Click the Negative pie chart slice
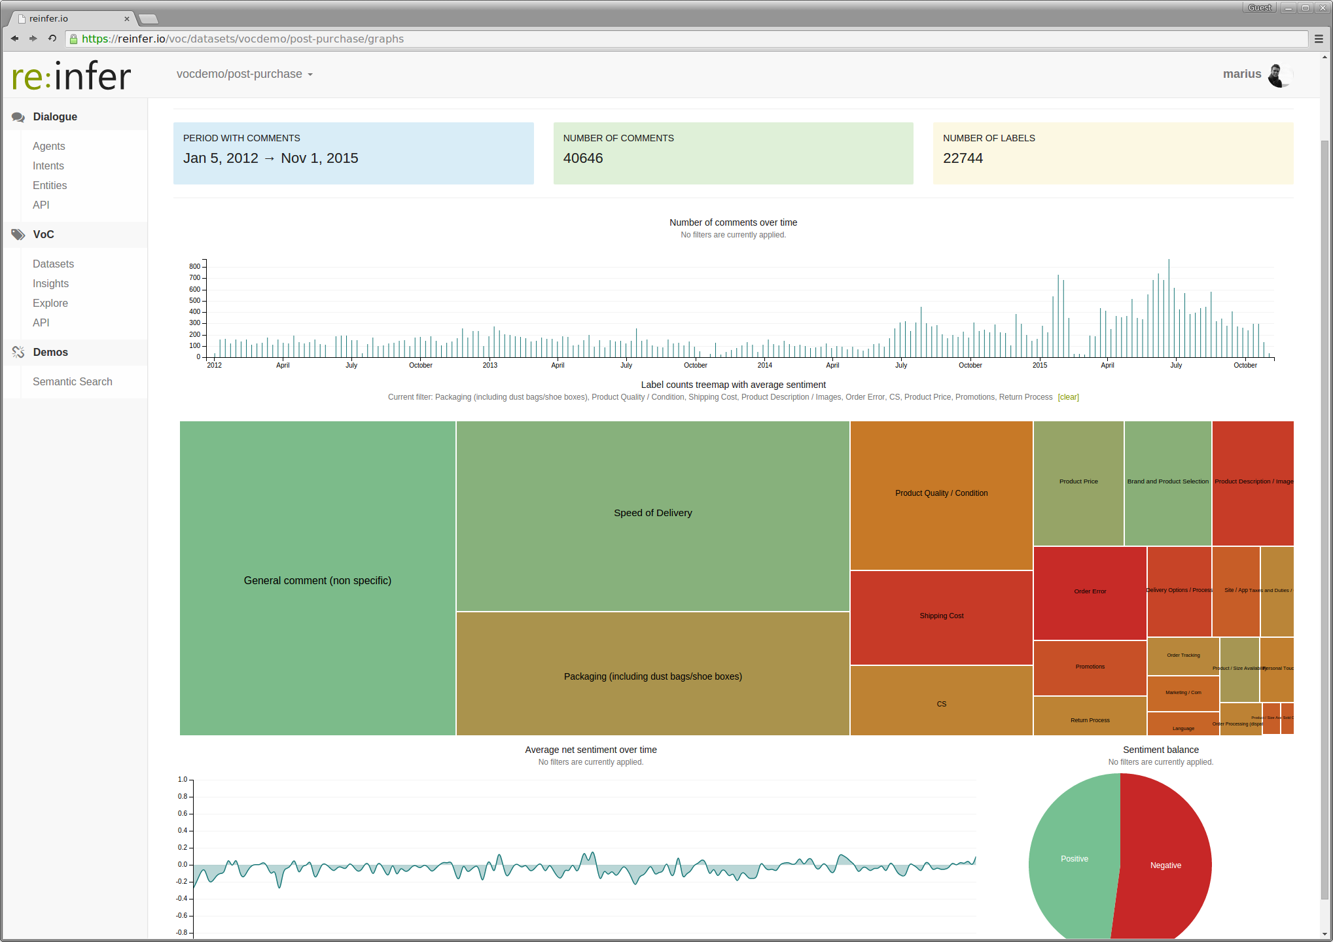Viewport: 1333px width, 942px height. [1165, 865]
